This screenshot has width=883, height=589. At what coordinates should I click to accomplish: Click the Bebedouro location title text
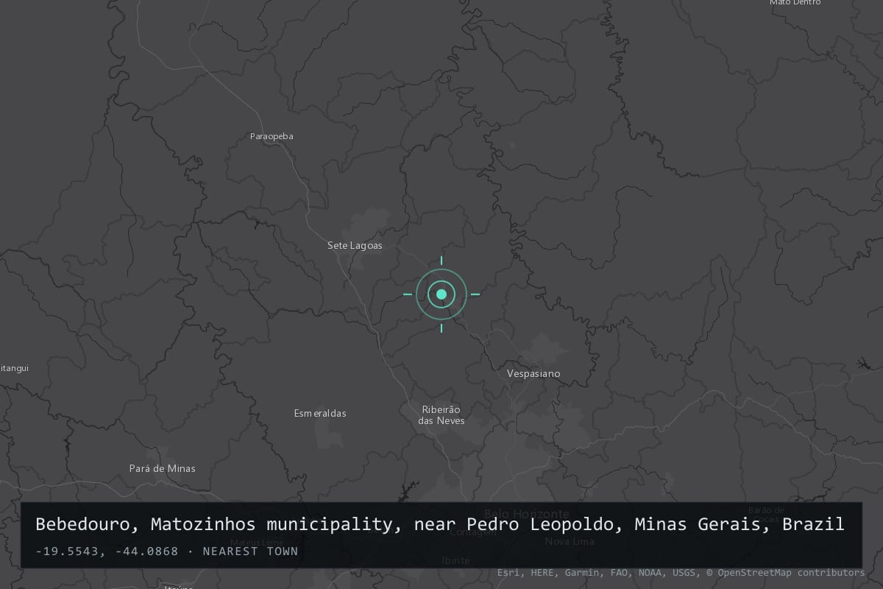pos(440,524)
